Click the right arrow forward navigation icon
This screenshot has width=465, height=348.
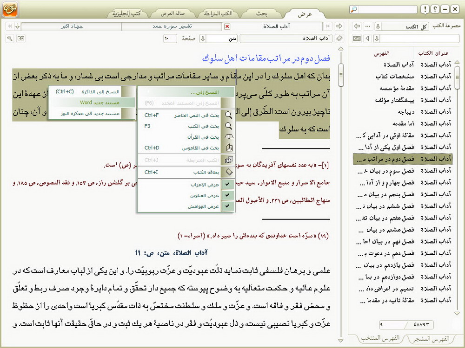click(339, 26)
